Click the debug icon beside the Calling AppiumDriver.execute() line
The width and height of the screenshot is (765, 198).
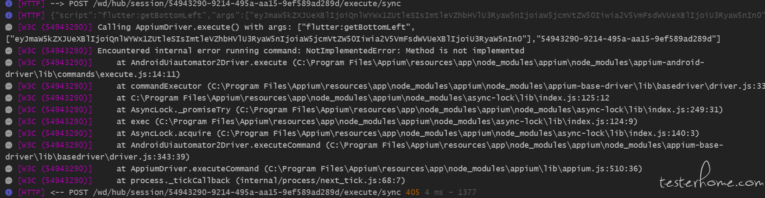click(8, 27)
